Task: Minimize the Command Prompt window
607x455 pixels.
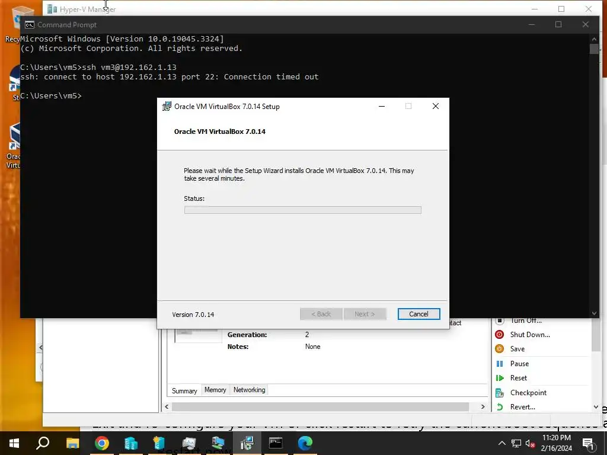Action: pos(532,24)
